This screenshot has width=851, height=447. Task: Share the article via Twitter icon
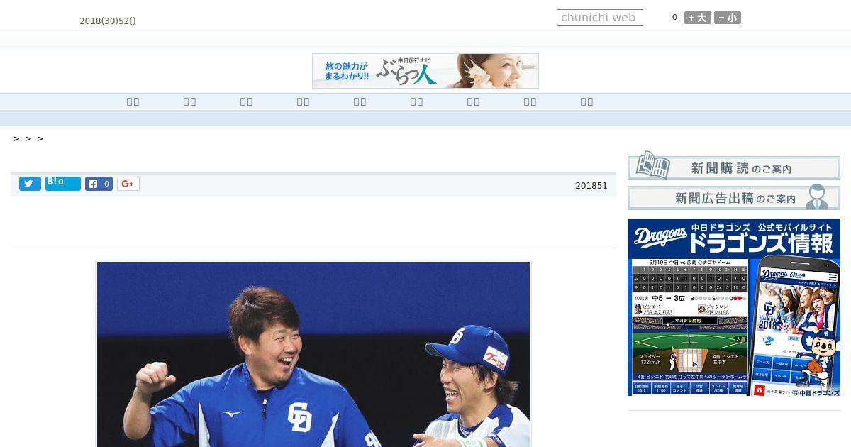(x=30, y=184)
